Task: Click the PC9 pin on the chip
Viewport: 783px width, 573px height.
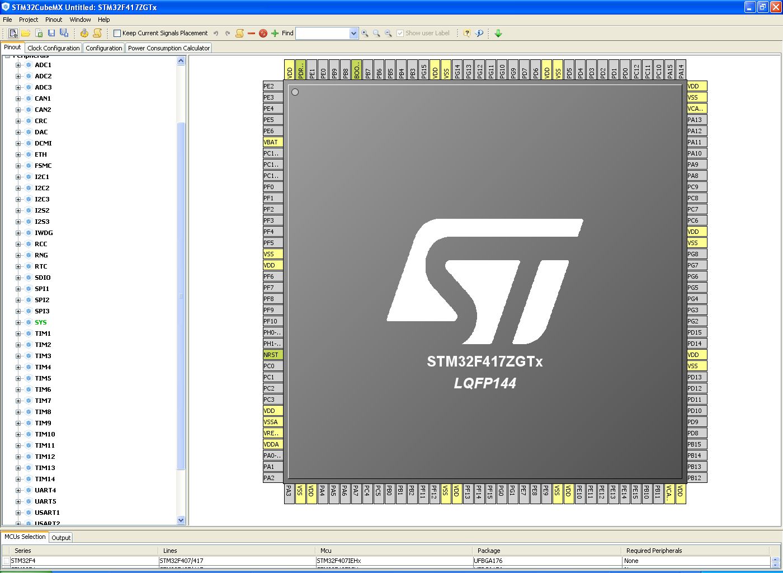Action: [x=697, y=187]
